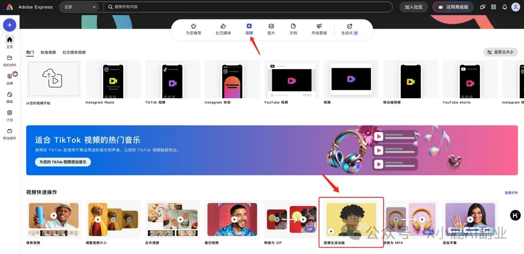
Task: Choose TikTok 视频 template
Action: tap(172, 82)
